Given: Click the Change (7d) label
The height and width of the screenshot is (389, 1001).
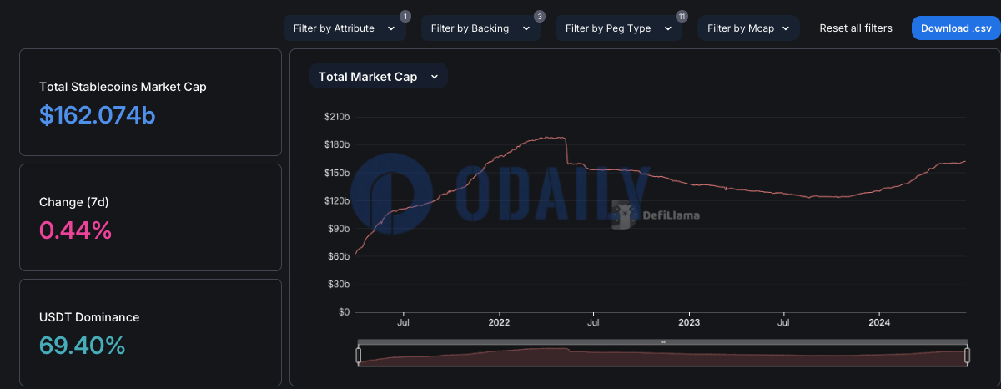Looking at the screenshot, I should coord(74,202).
